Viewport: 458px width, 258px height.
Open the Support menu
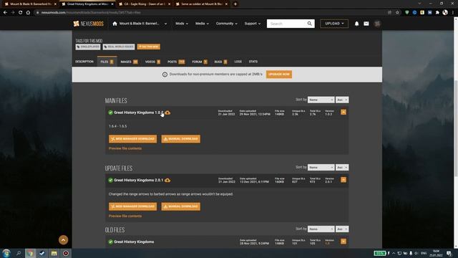[x=253, y=24]
